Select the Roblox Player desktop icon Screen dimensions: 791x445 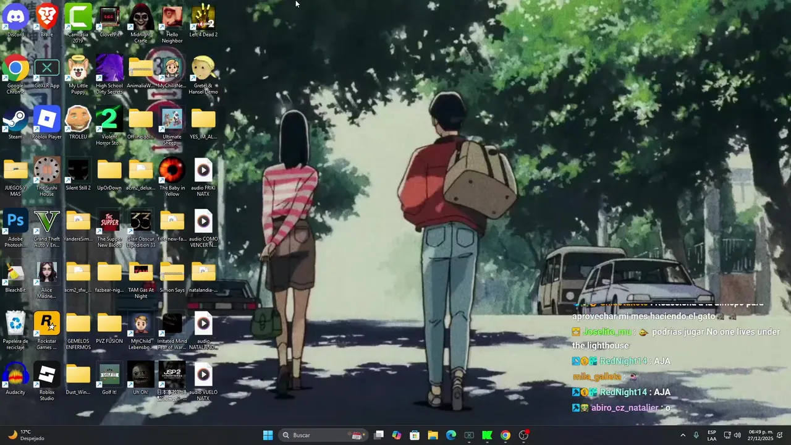(47, 123)
